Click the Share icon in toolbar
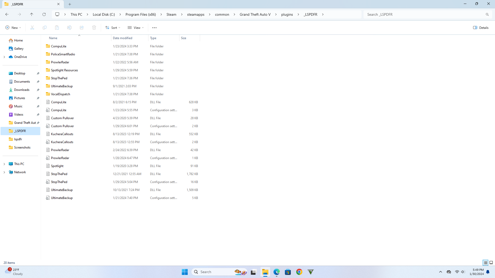This screenshot has width=495, height=278. point(82,28)
